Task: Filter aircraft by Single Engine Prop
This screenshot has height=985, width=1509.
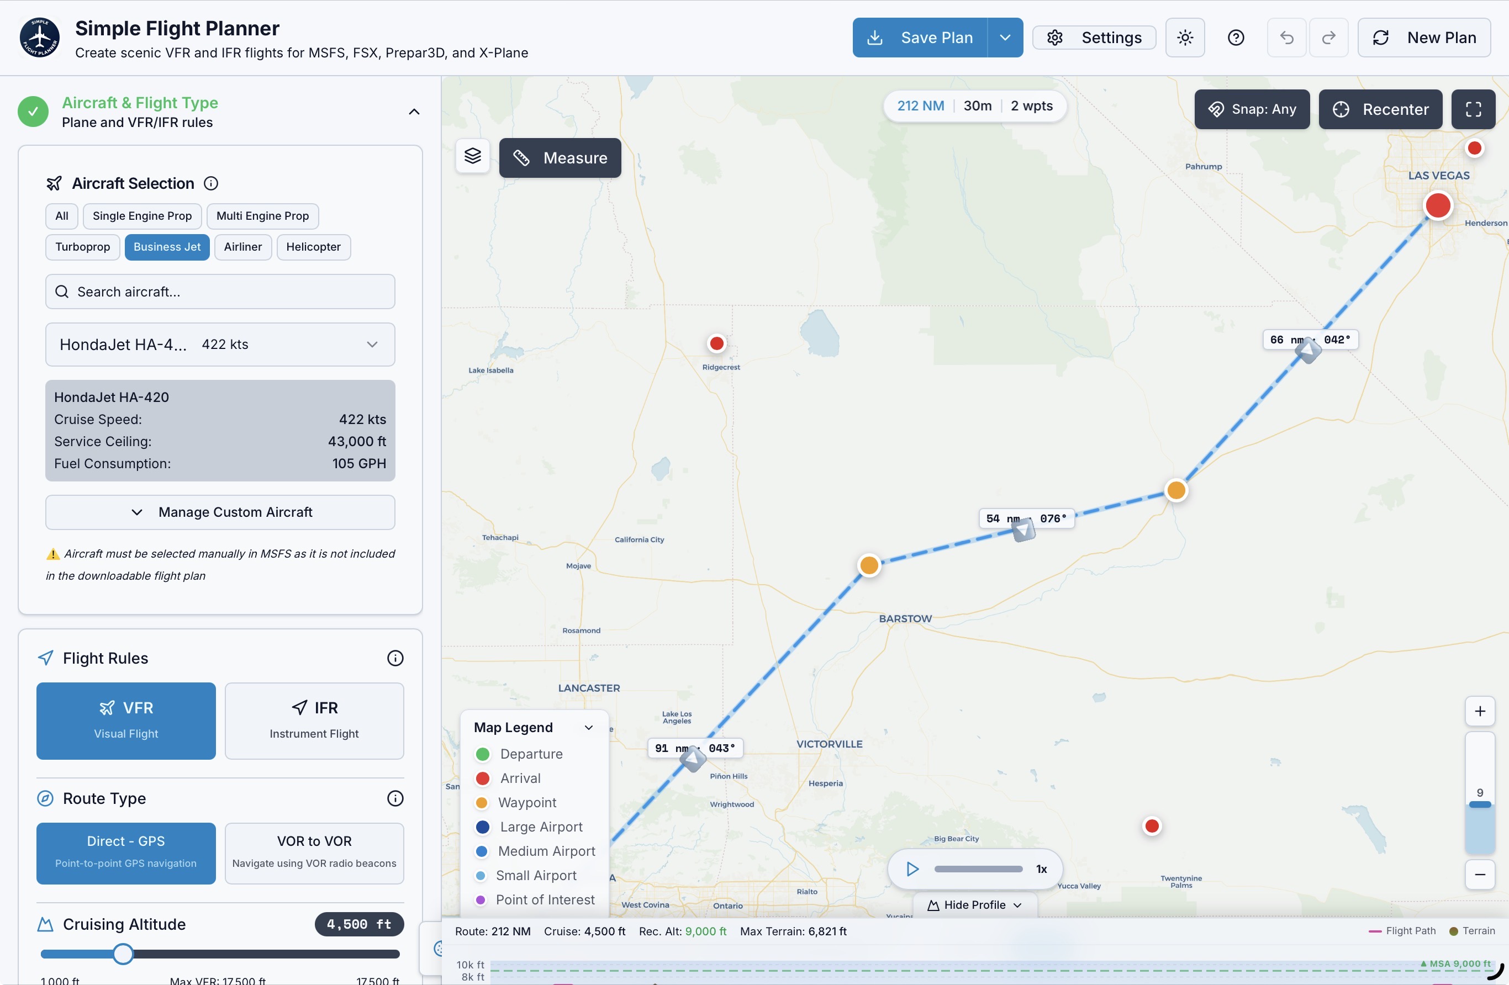Action: click(142, 216)
